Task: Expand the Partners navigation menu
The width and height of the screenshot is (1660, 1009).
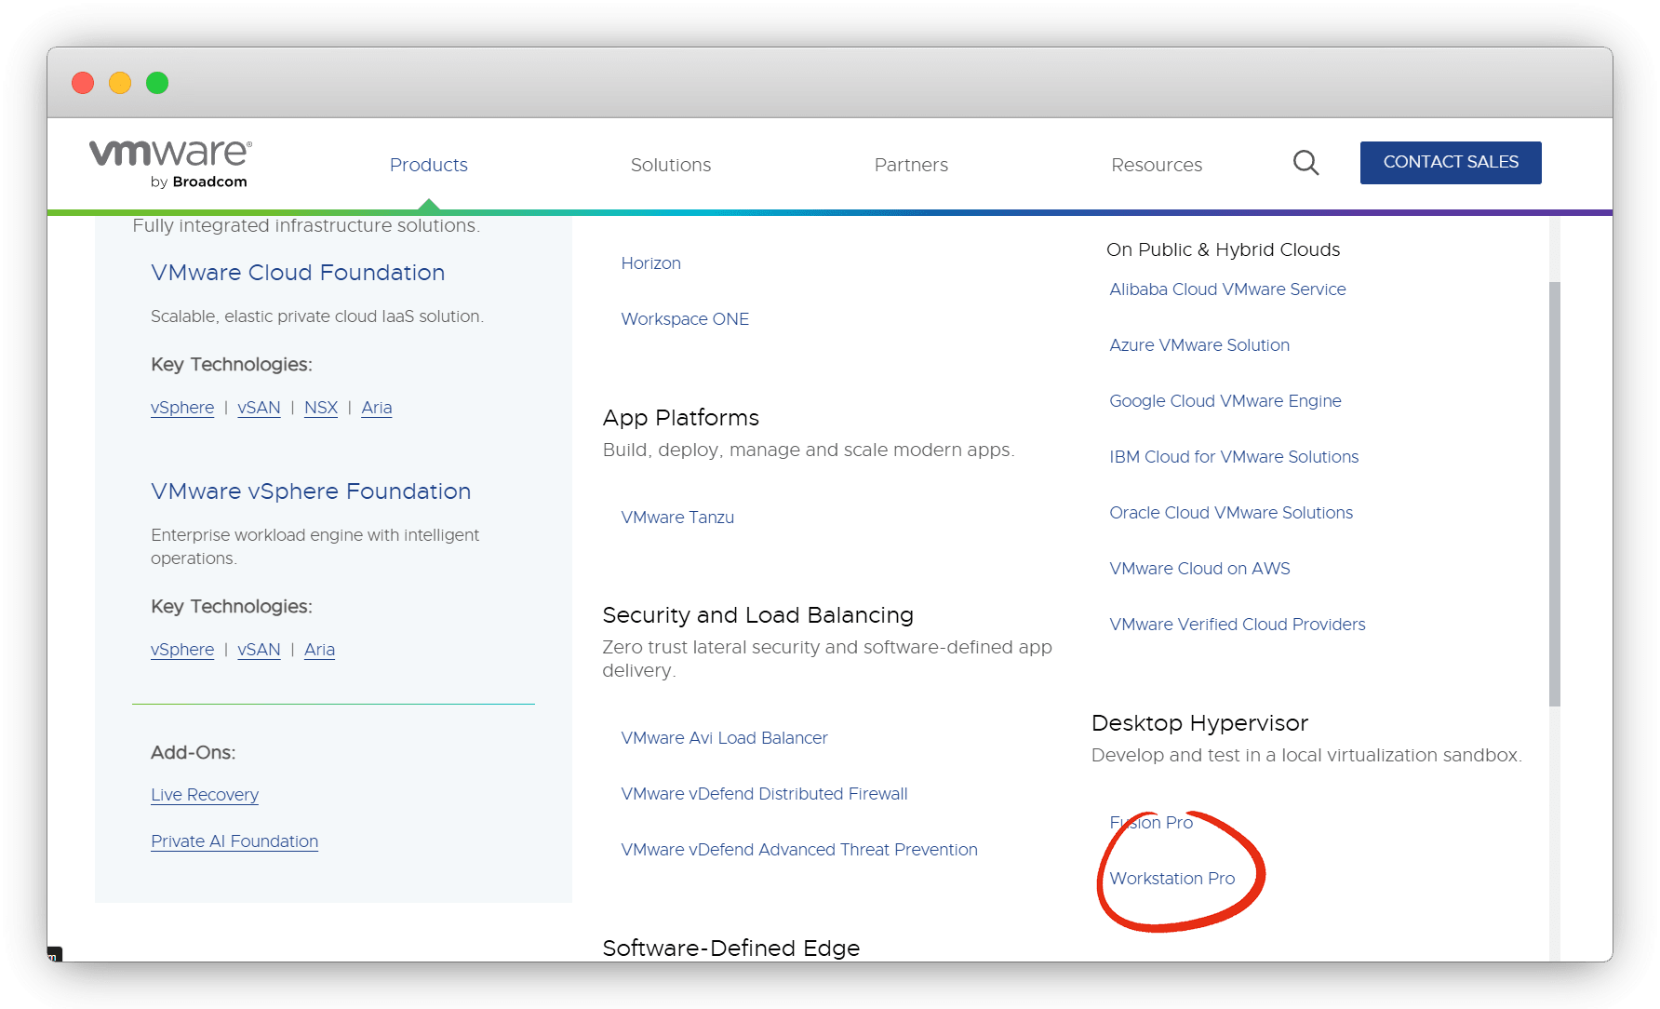Action: click(x=911, y=165)
